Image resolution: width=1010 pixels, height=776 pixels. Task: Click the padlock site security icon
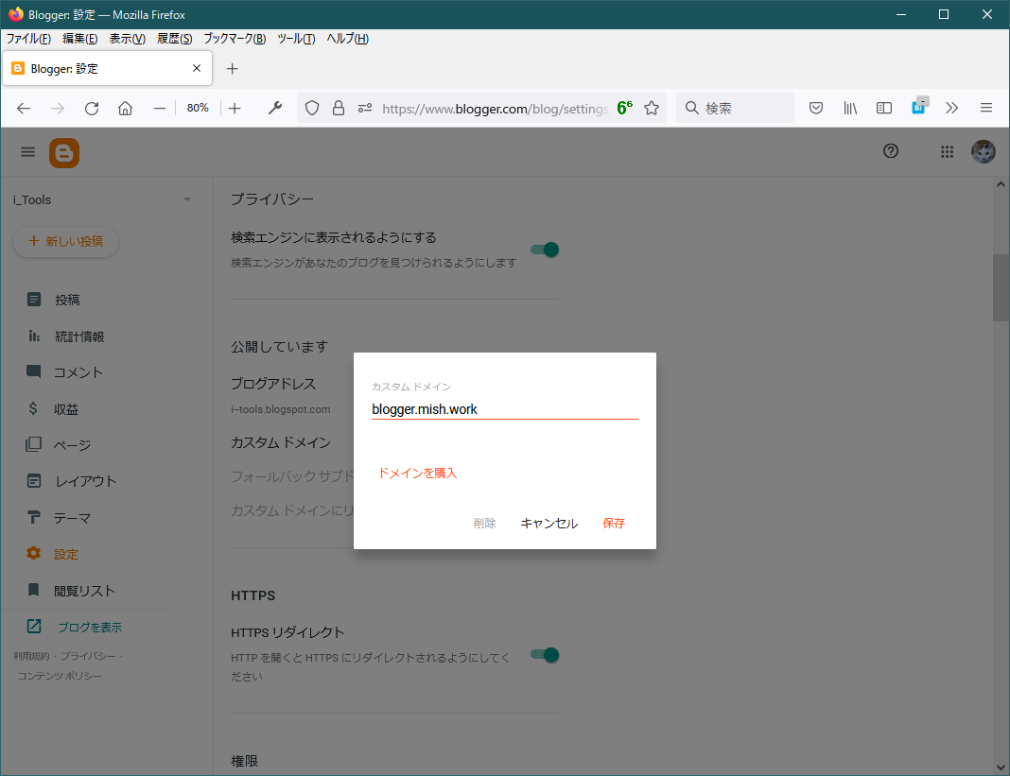click(x=339, y=108)
